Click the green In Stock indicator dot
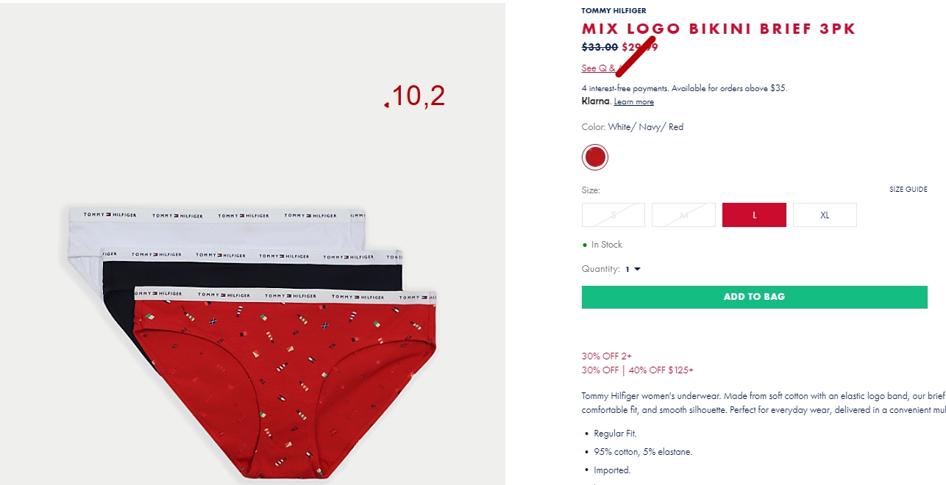Viewport: 946px width, 485px height. [x=585, y=245]
